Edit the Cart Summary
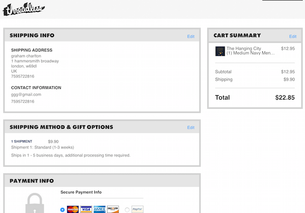This screenshot has height=213, width=305. click(x=293, y=36)
